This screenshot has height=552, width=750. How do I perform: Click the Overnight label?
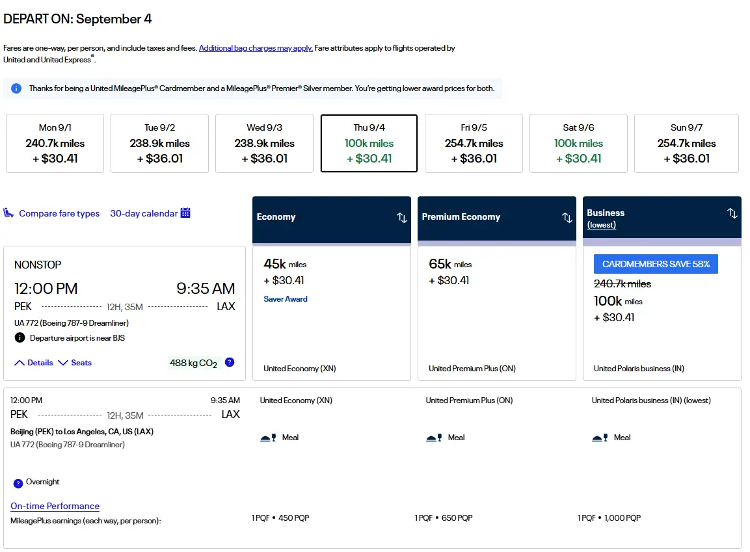(42, 482)
